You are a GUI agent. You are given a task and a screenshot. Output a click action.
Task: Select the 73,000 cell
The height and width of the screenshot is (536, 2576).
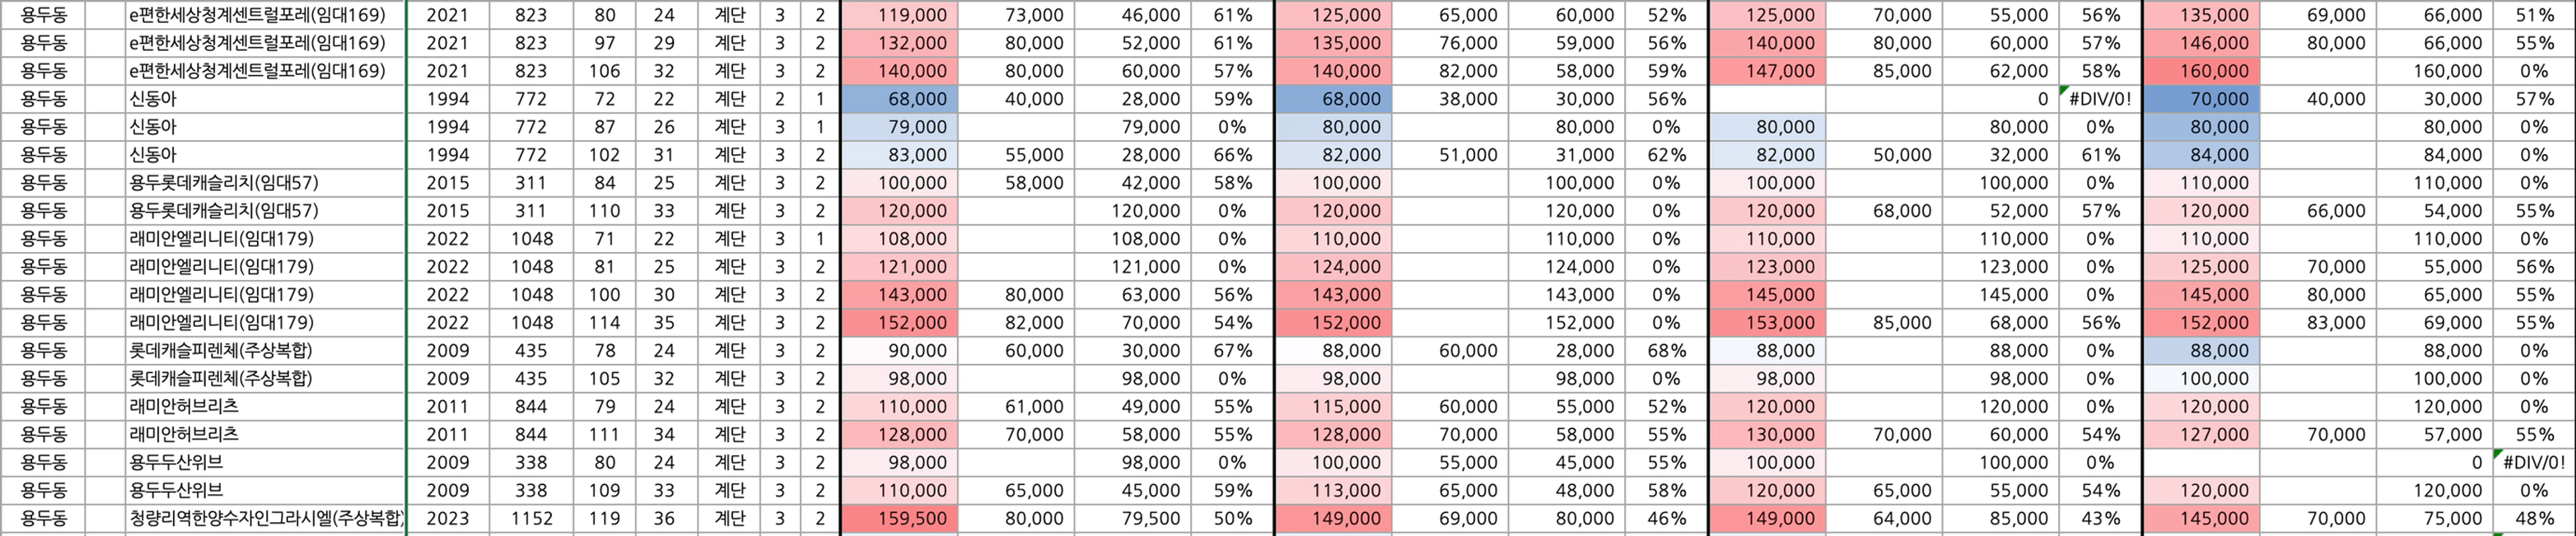pos(1016,15)
